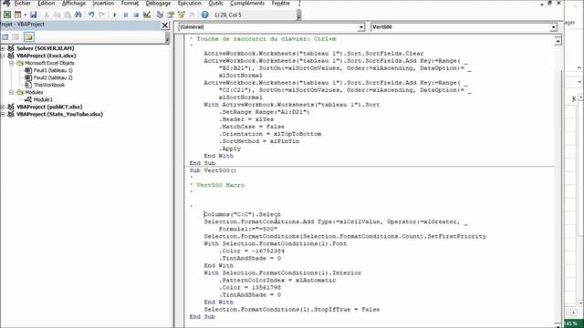Select Module1 in the Modules folder
The height and width of the screenshot is (328, 584).
click(43, 99)
